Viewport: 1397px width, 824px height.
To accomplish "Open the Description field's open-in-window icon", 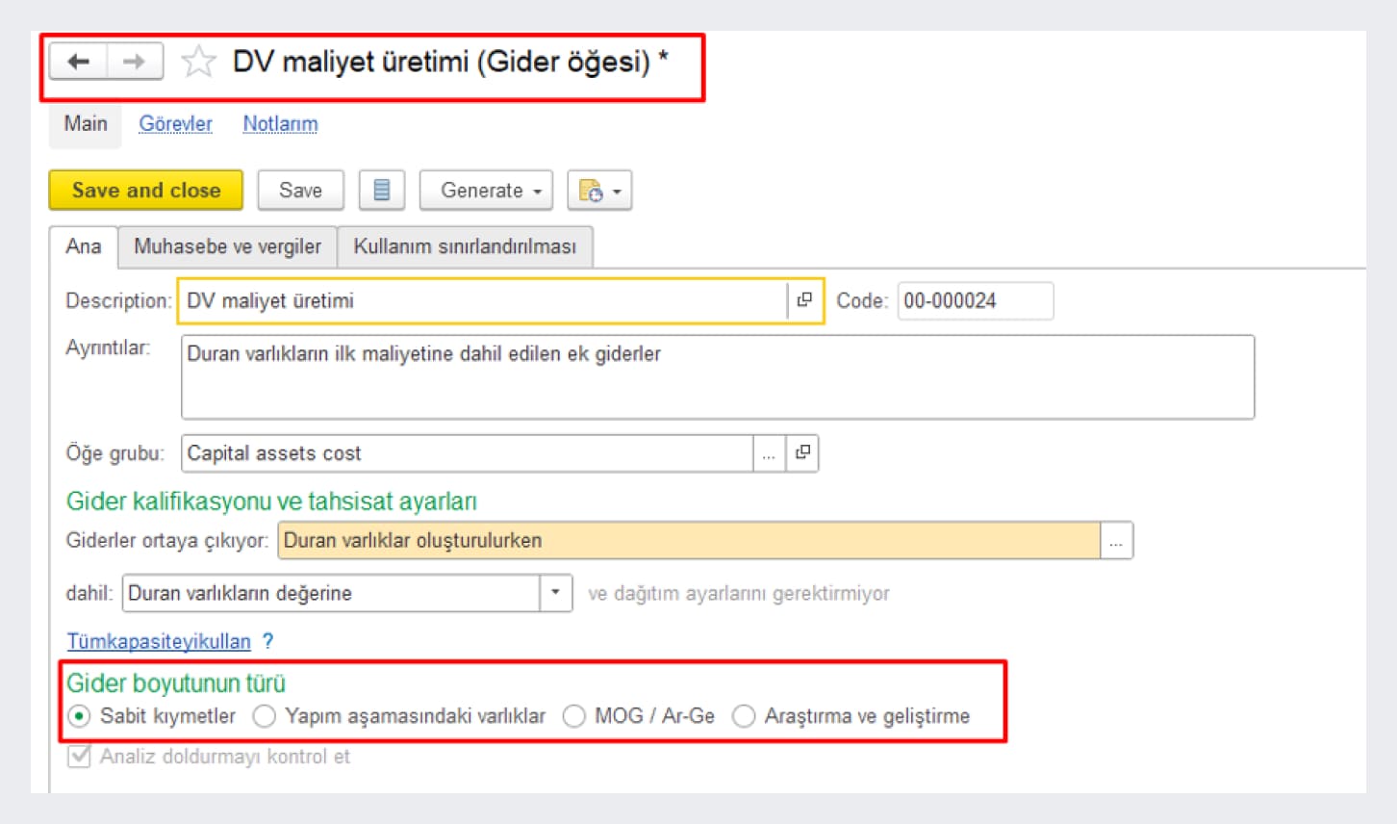I will (x=804, y=300).
